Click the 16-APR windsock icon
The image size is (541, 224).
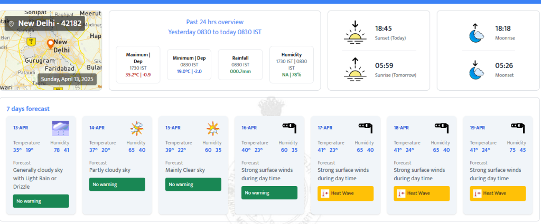pos(289,127)
